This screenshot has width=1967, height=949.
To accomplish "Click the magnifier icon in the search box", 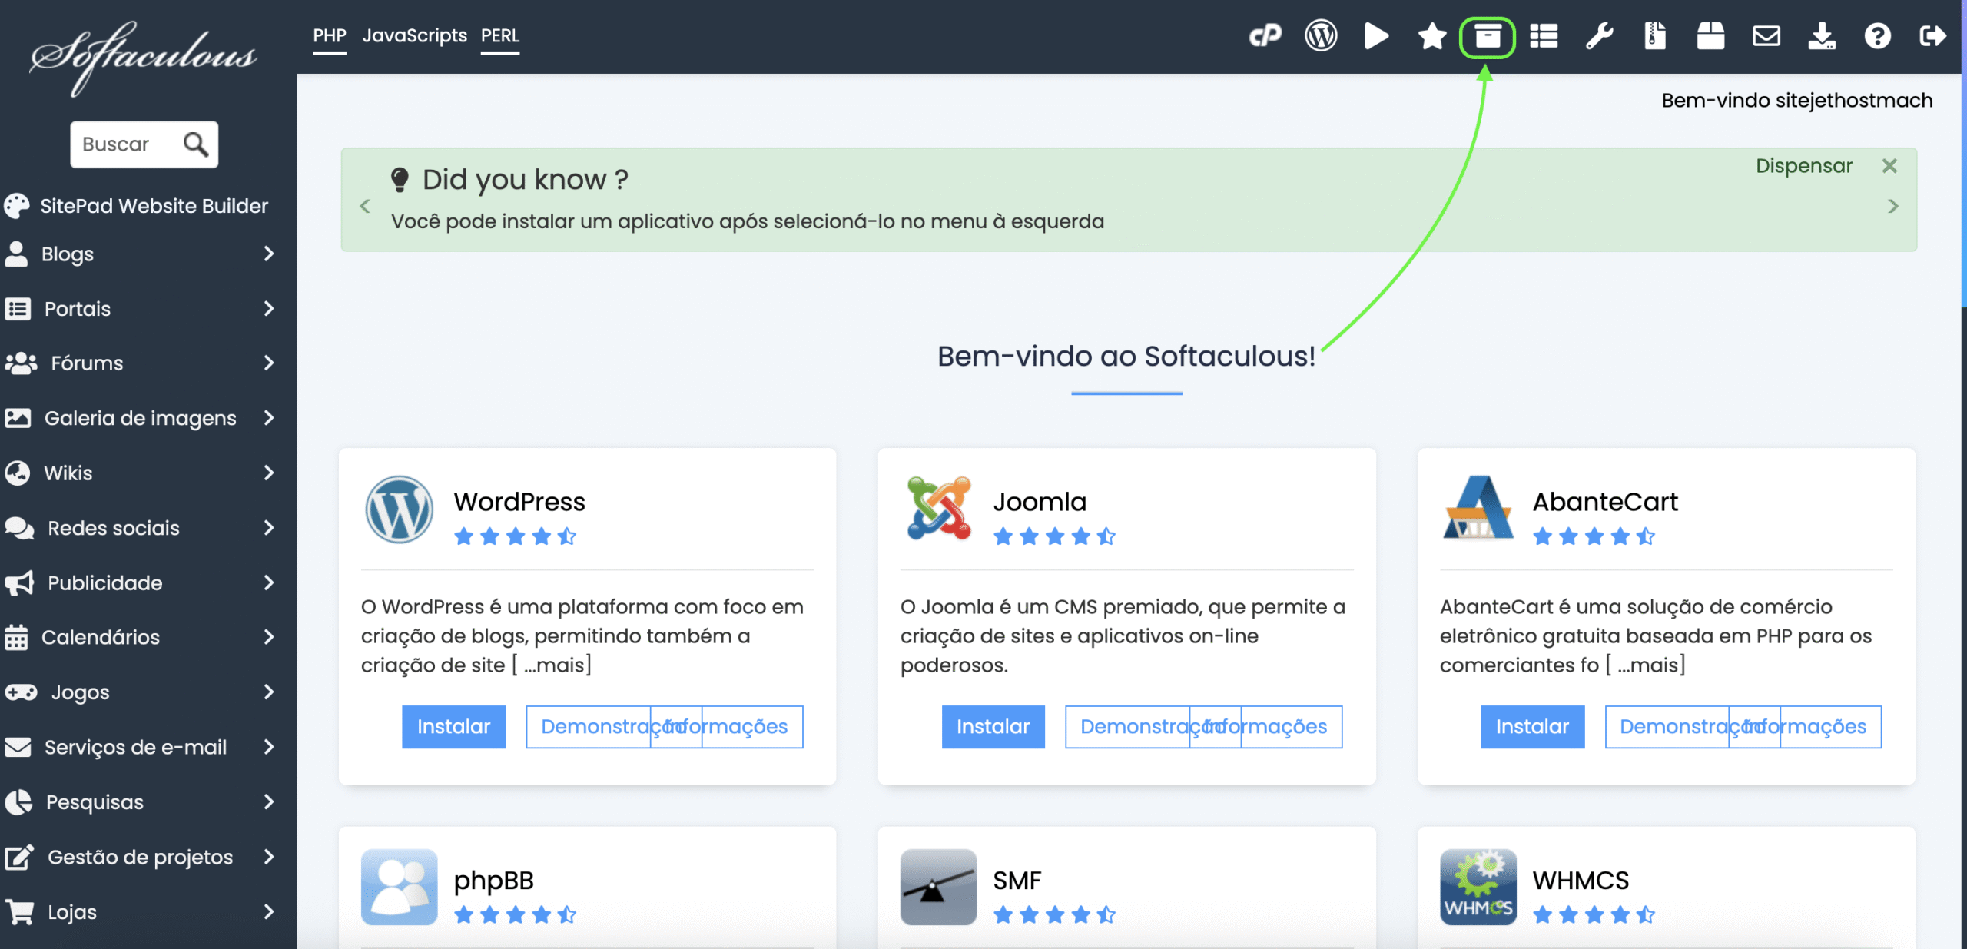I will tap(195, 144).
